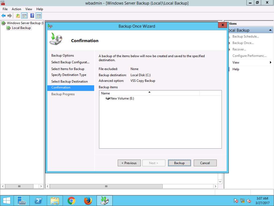The width and height of the screenshot is (274, 206).
Task: Click the New Volume (E:) drive icon
Action: 108,98
